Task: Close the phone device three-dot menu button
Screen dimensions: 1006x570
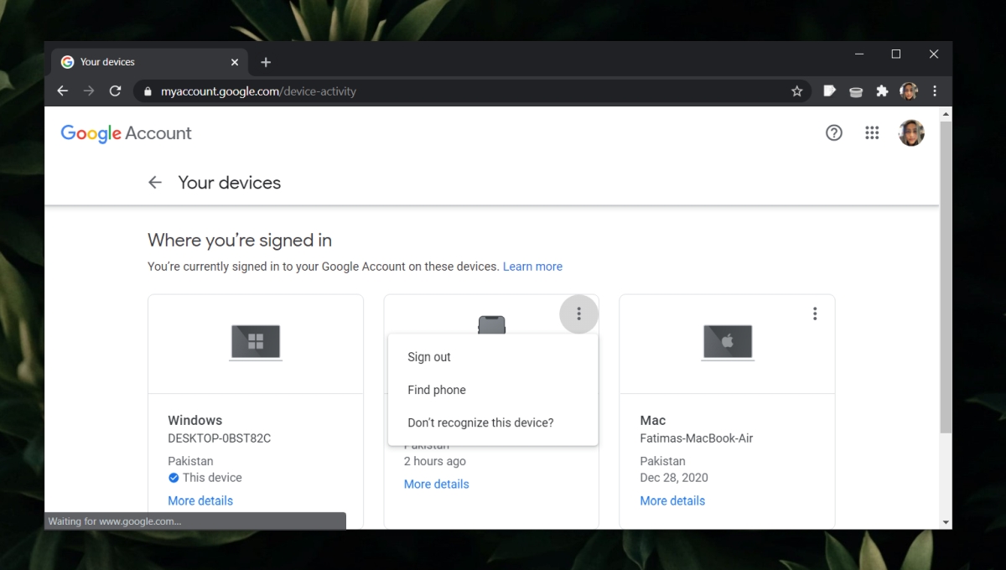Action: pyautogui.click(x=578, y=313)
